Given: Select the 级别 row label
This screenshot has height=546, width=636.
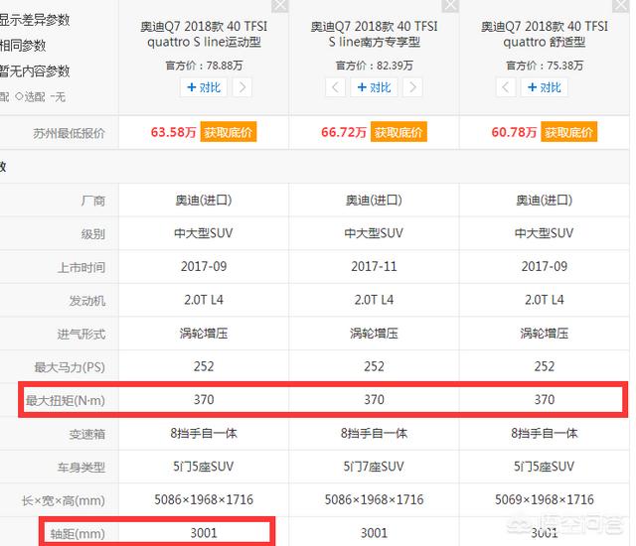Looking at the screenshot, I should coord(93,233).
